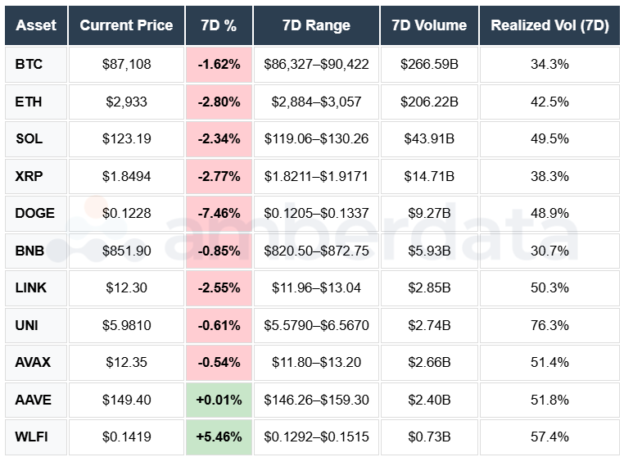The image size is (624, 457).
Task: Select UNI realized vol 76.3% cell
Action: pyautogui.click(x=549, y=325)
